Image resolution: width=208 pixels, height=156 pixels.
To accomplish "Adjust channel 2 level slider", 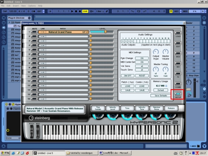I will (102, 36).
